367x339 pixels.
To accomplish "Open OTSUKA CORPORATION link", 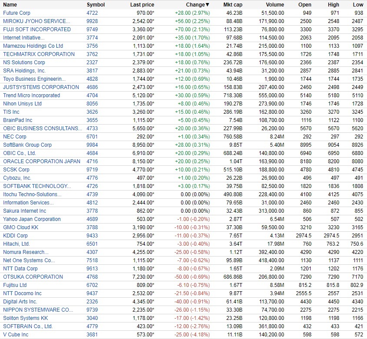I will click(x=33, y=277).
